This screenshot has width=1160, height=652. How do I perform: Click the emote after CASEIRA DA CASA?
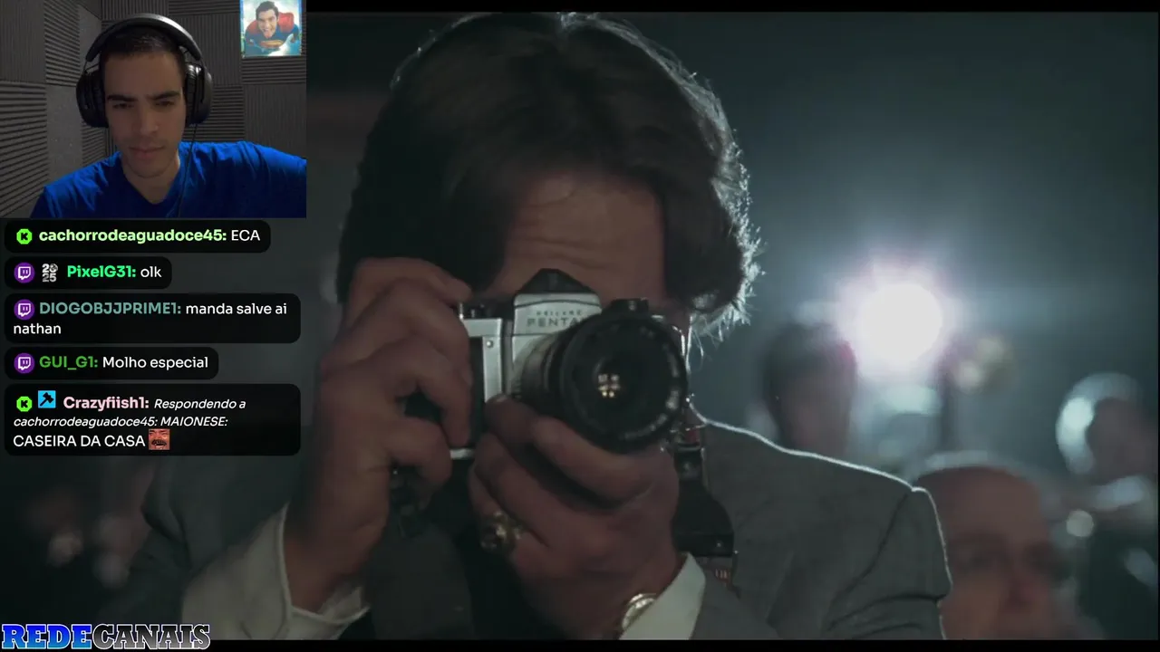point(159,440)
